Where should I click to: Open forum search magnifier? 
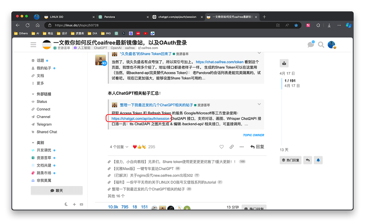point(321,44)
